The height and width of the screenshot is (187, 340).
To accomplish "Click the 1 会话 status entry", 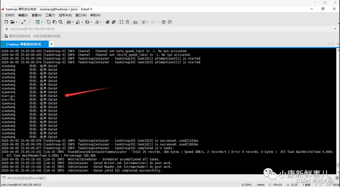I will (x=307, y=185).
